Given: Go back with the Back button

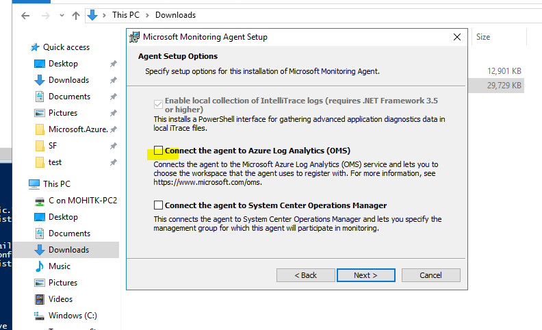Looking at the screenshot, I should point(305,275).
